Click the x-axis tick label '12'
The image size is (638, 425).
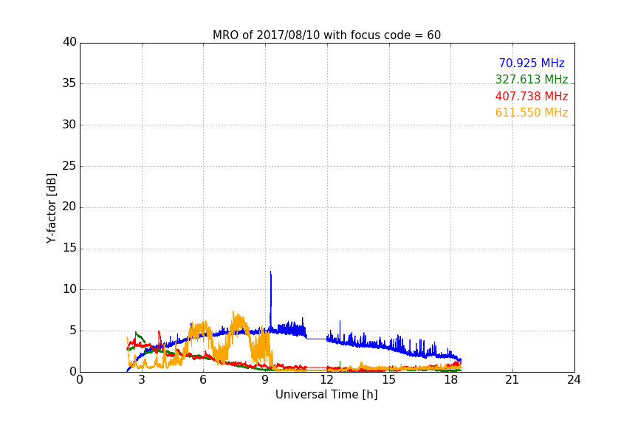326,380
